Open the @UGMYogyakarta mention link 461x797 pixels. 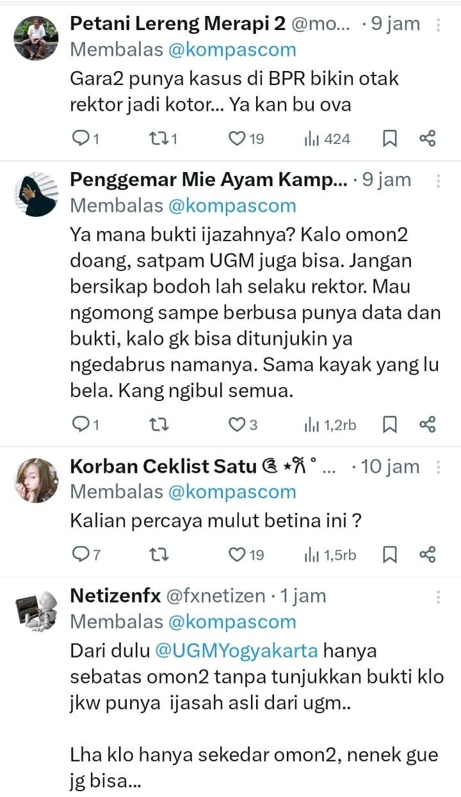pos(237,651)
